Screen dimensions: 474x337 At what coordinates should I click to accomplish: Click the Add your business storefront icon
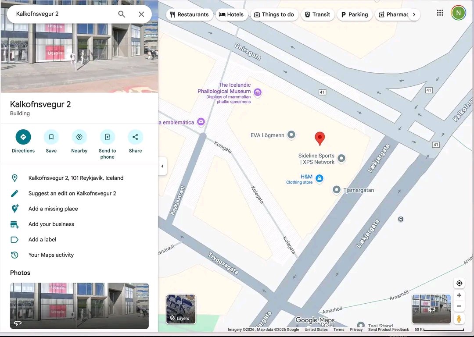[14, 224]
